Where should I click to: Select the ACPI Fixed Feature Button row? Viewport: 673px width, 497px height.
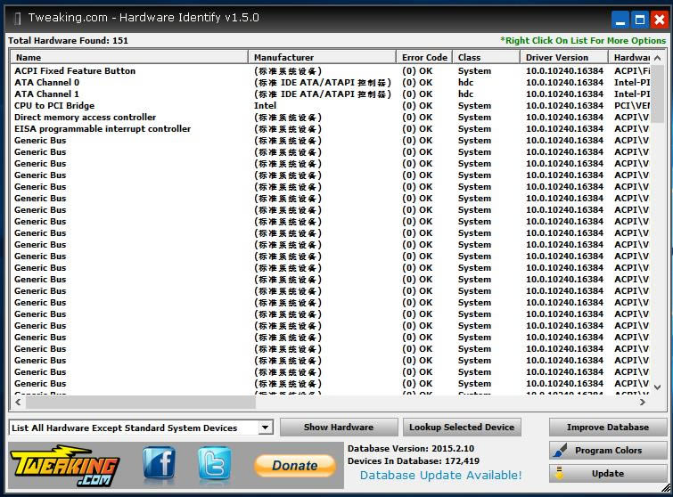(331, 70)
